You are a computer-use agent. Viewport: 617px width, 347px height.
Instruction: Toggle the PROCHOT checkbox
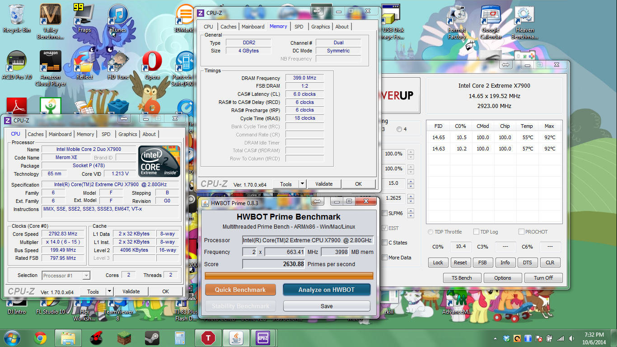coord(521,232)
